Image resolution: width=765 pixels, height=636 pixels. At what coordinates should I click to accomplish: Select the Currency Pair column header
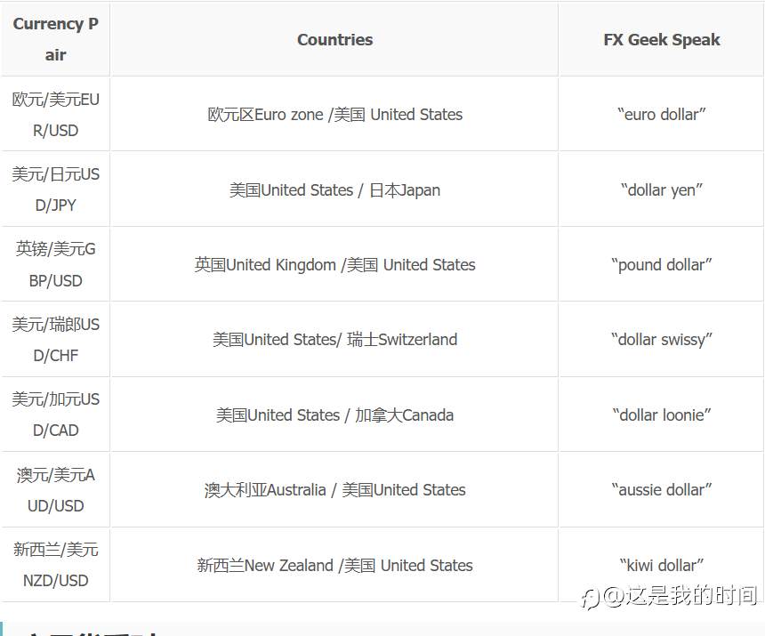[56, 39]
